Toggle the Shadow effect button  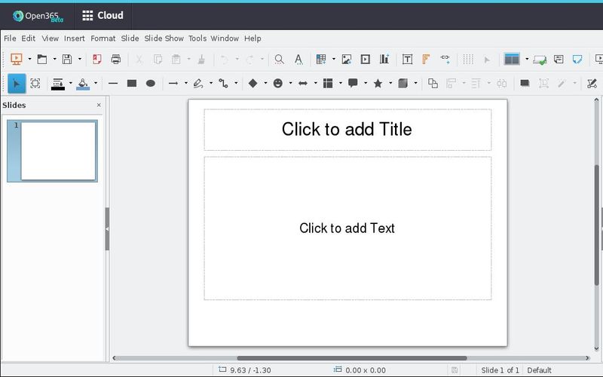(525, 84)
